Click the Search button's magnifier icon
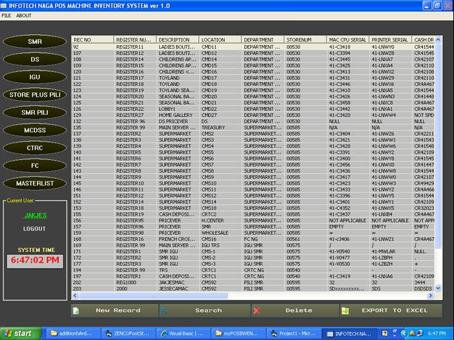Image resolution: width=454 pixels, height=340 pixels. pyautogui.click(x=165, y=311)
